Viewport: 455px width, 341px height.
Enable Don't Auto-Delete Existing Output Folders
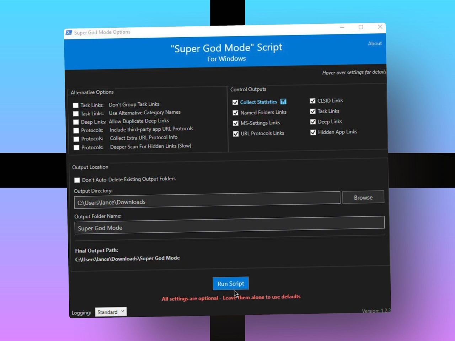(x=77, y=180)
